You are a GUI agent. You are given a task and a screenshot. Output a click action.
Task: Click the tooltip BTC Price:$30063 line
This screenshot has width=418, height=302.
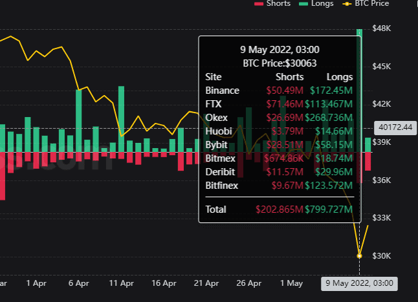pos(280,63)
